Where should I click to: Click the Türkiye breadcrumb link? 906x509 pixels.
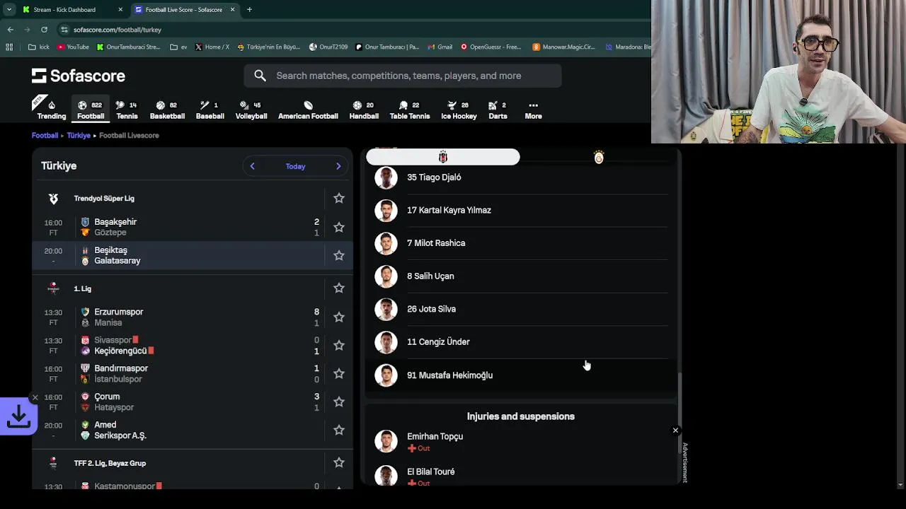click(79, 135)
